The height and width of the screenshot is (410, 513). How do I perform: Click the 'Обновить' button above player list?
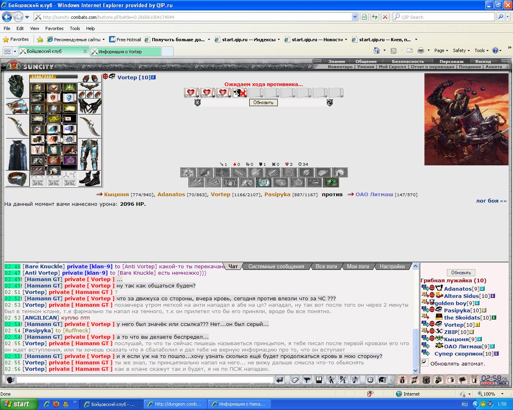(x=461, y=273)
